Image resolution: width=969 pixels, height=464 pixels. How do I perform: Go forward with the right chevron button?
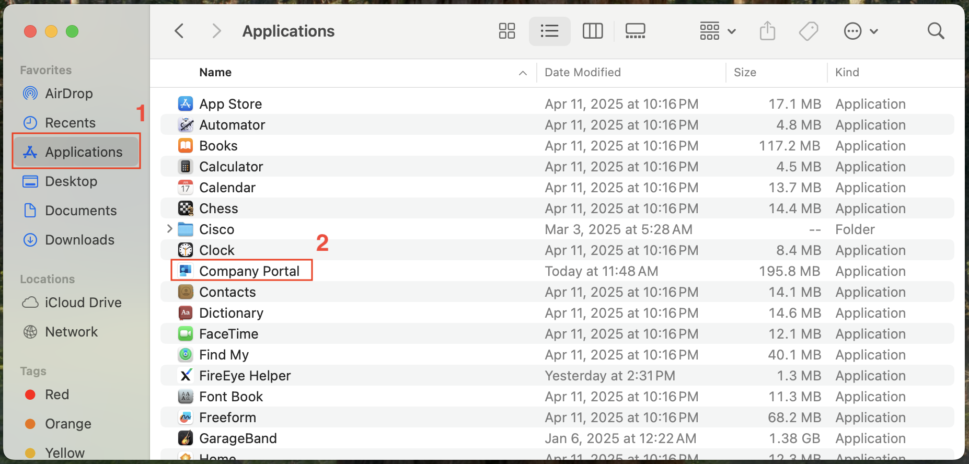point(216,31)
